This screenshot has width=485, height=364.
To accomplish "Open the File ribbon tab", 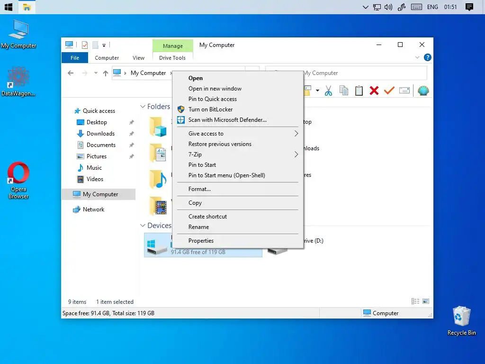I will pos(75,58).
